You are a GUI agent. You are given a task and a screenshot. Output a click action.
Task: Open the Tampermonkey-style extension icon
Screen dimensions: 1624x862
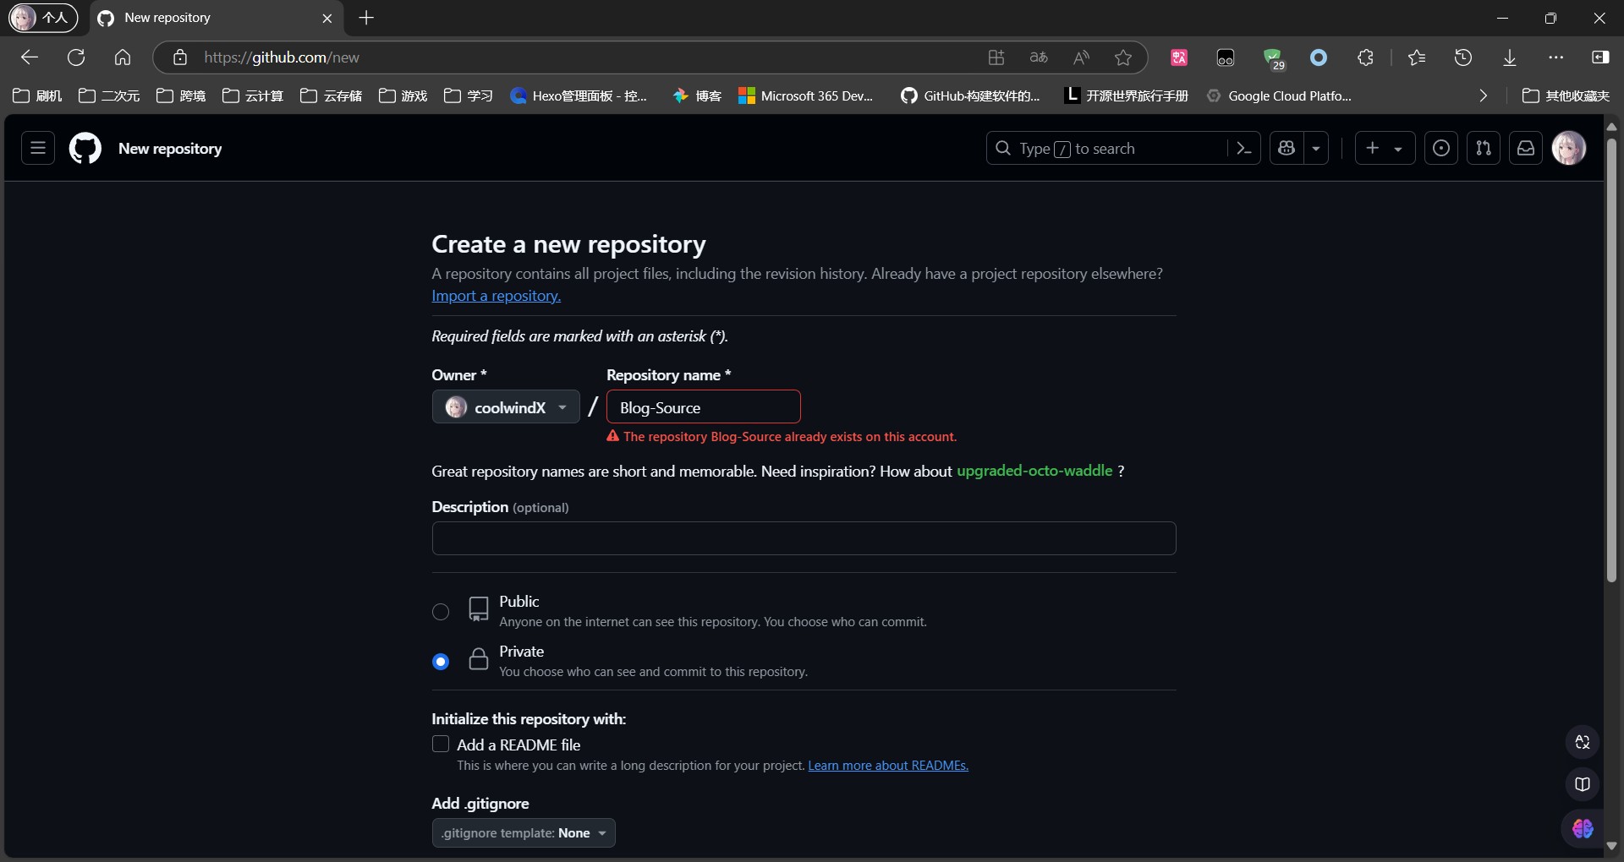tap(1226, 57)
